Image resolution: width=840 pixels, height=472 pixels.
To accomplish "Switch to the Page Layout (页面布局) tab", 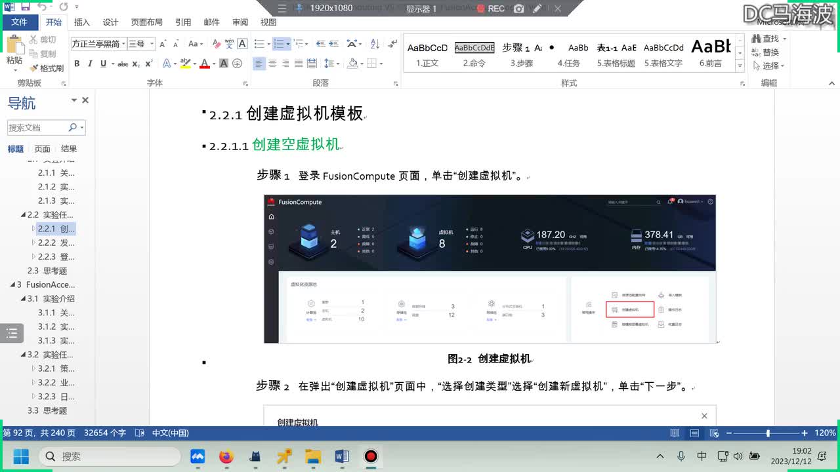I will click(x=146, y=22).
